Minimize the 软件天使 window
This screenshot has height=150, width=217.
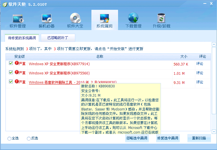205,3
